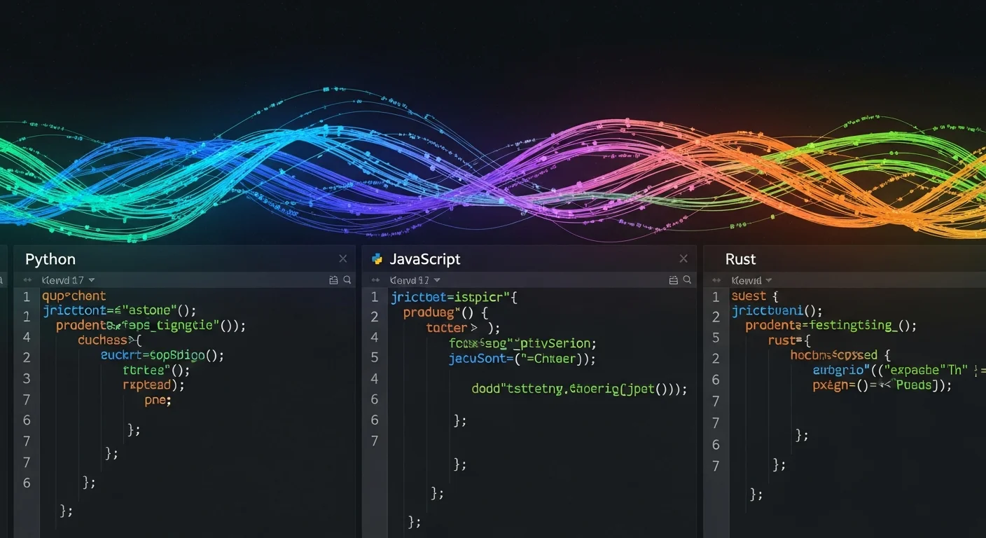Select the Rust panel tab
The image size is (986, 538).
click(740, 258)
